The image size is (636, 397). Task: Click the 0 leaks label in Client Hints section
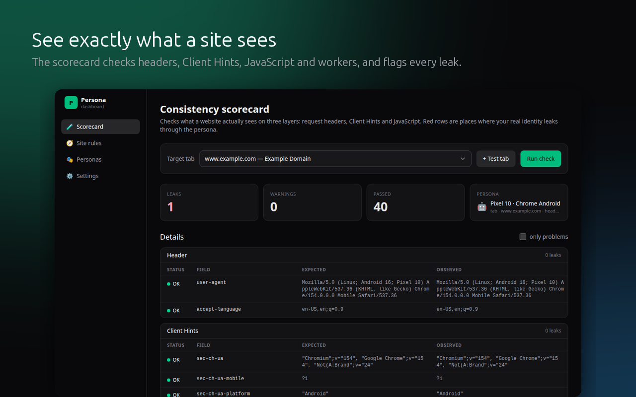[x=553, y=331]
